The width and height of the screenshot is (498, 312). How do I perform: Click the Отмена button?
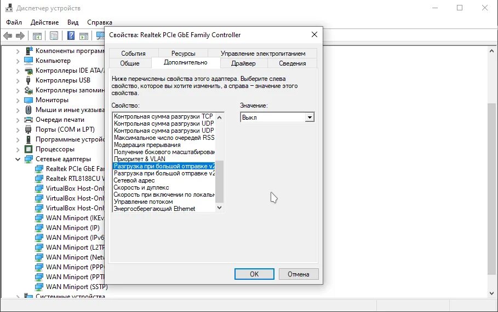[298, 274]
